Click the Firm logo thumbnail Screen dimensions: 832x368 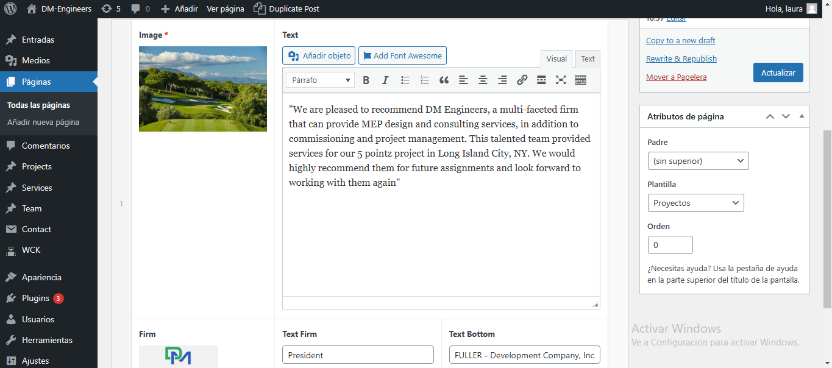pos(179,356)
